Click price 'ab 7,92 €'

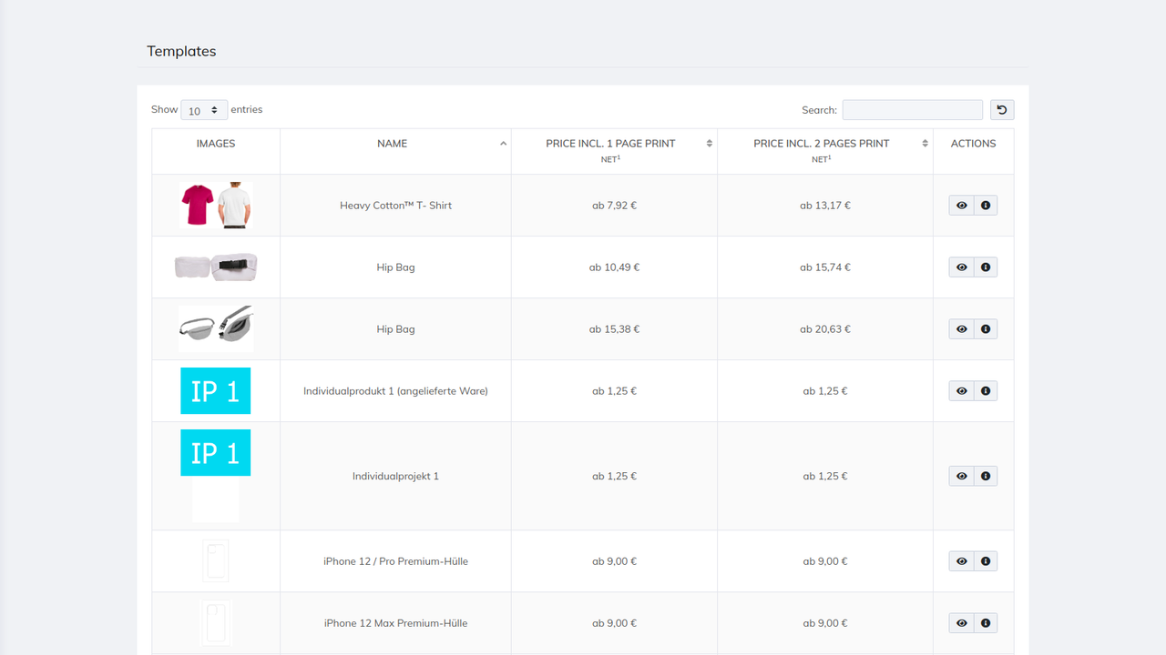(614, 206)
